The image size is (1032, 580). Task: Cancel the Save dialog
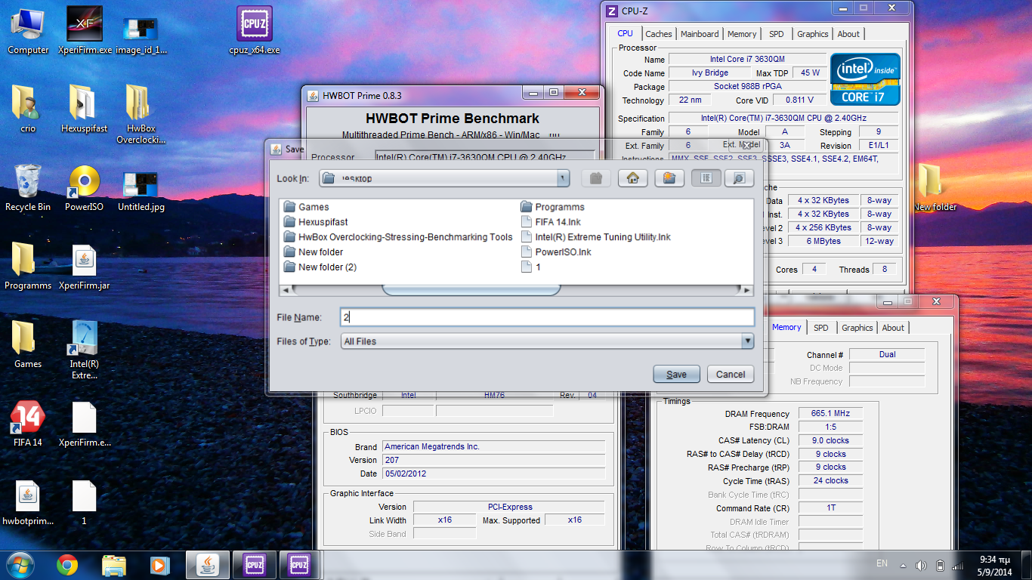click(730, 374)
